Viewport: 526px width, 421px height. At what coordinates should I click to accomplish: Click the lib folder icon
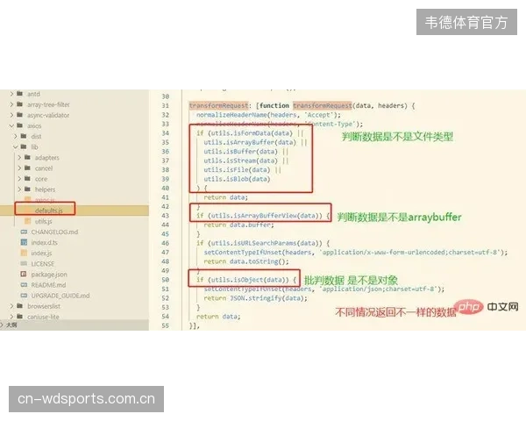24,146
